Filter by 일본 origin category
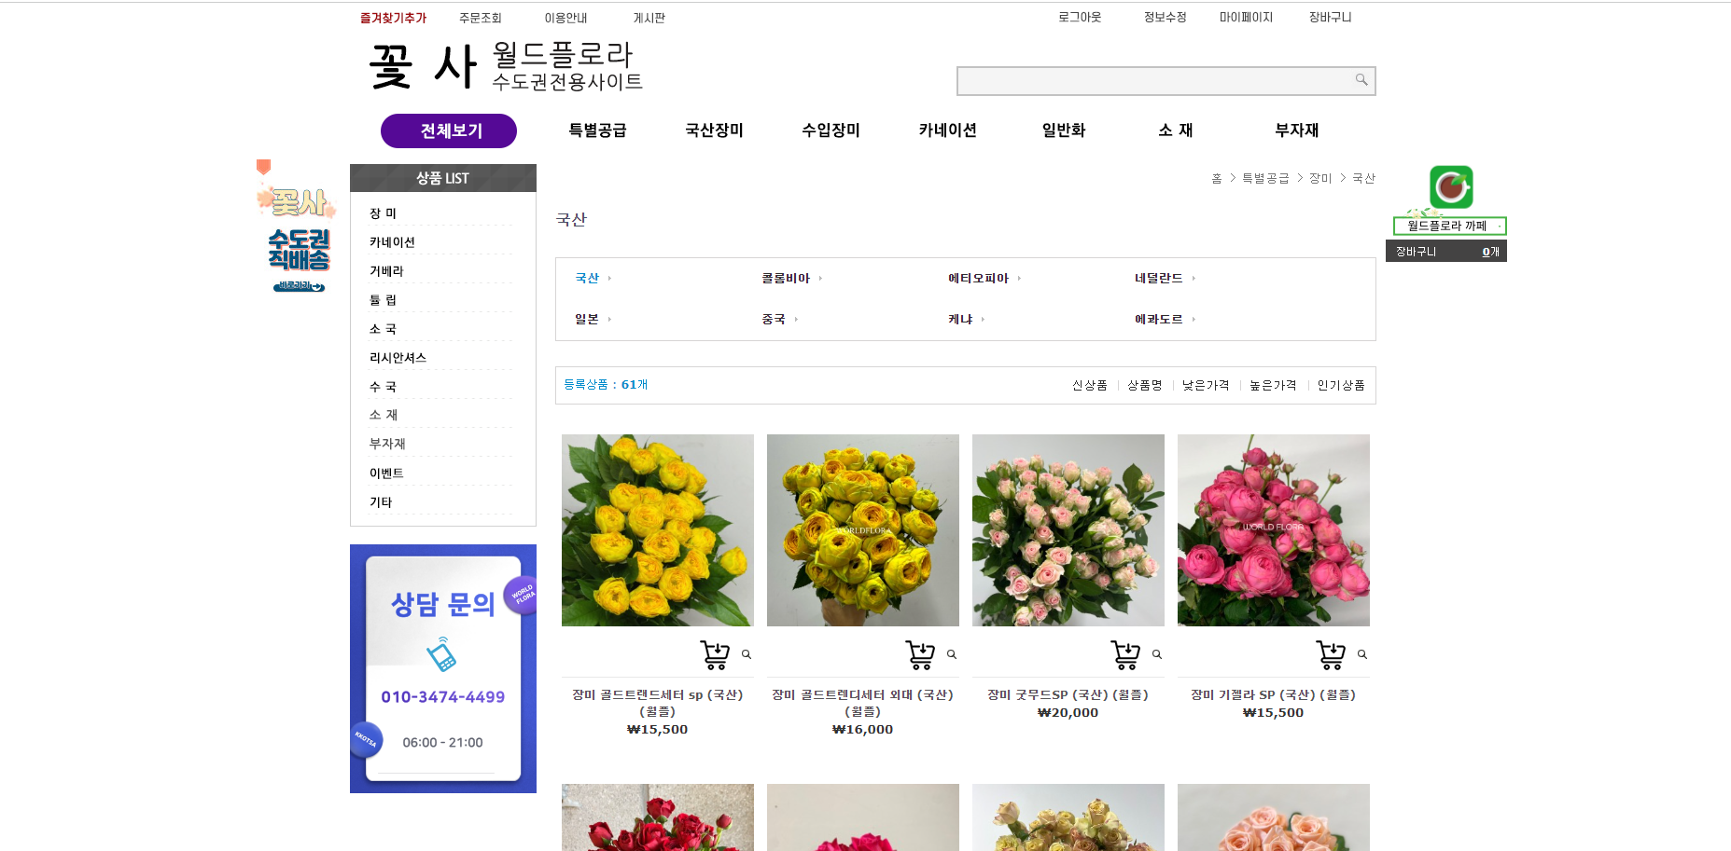 587,319
